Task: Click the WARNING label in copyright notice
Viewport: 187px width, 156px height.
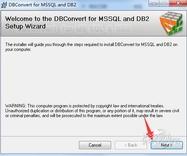Action: click(16, 106)
